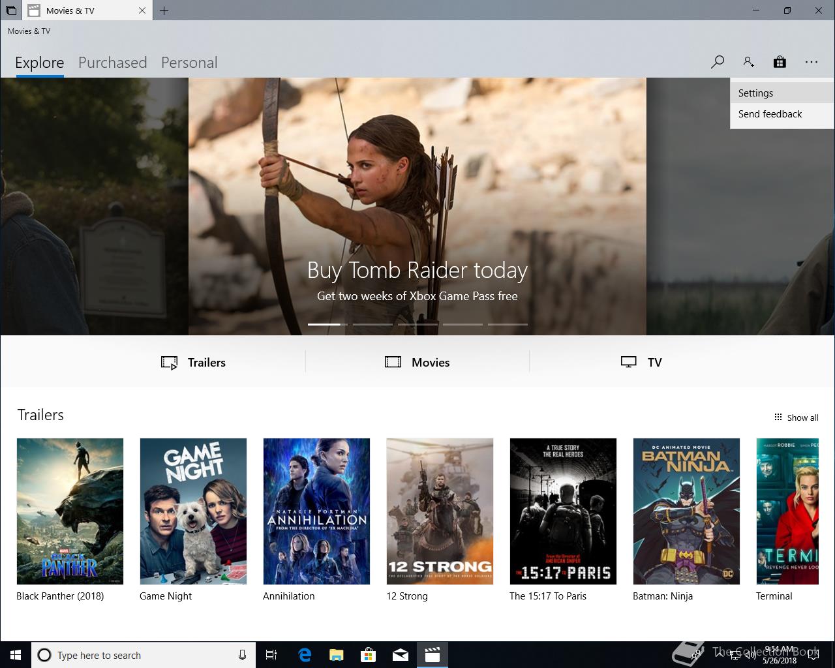The height and width of the screenshot is (668, 835).
Task: Open the TV category label
Action: click(655, 363)
